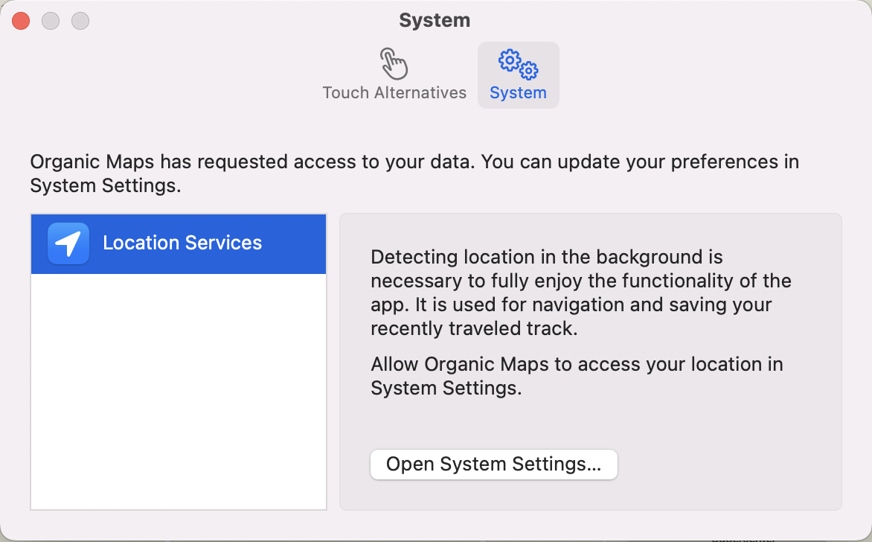Click the empty title bar right of the title
The image size is (872, 542).
670,20
